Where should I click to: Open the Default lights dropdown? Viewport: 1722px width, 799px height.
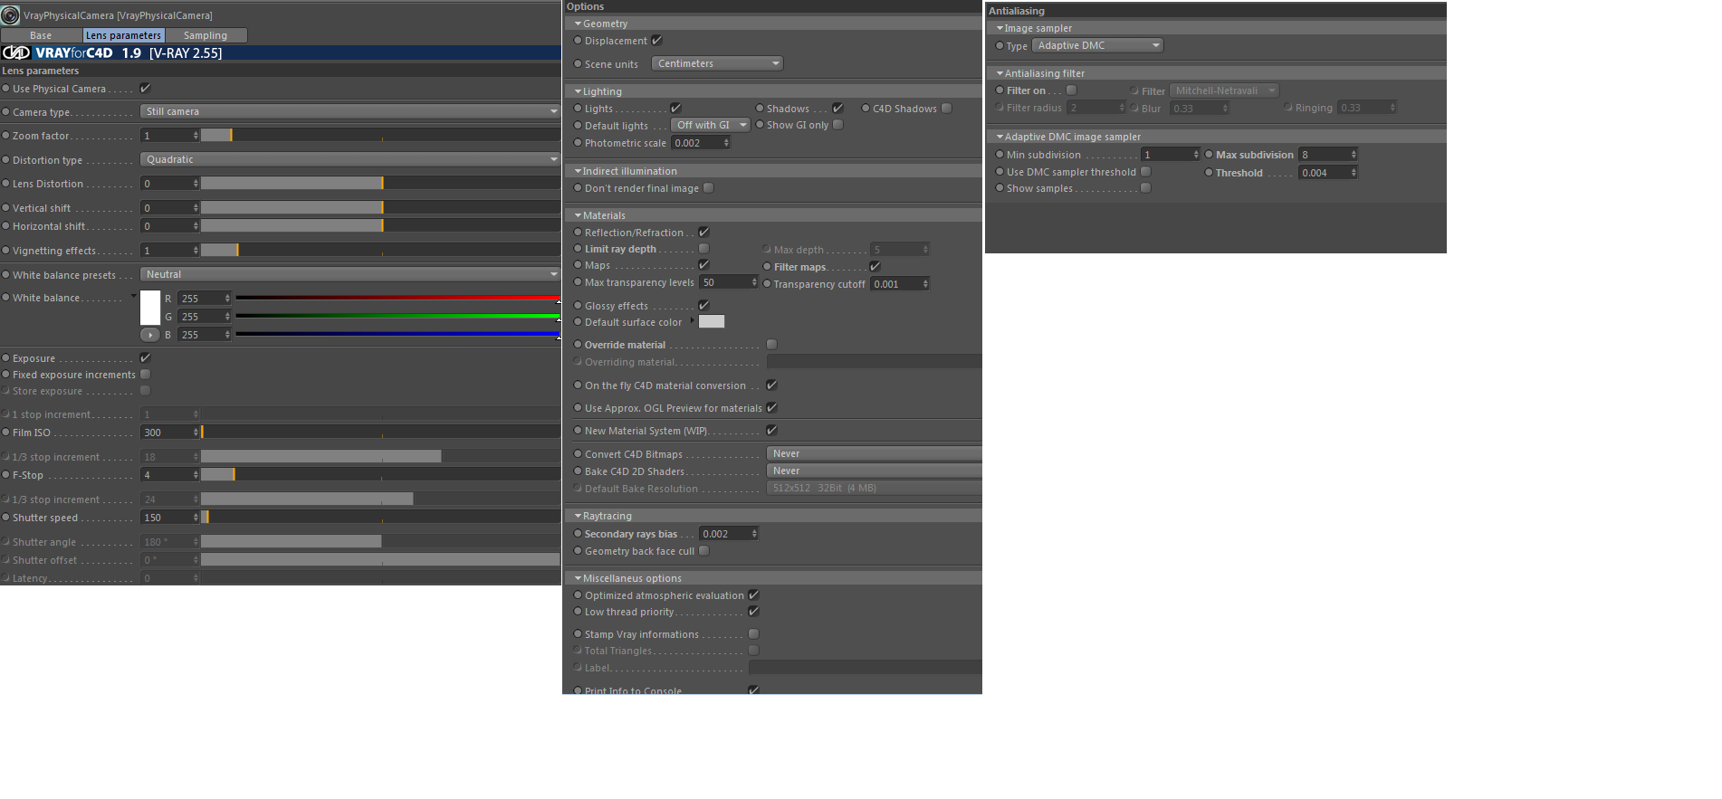point(711,125)
